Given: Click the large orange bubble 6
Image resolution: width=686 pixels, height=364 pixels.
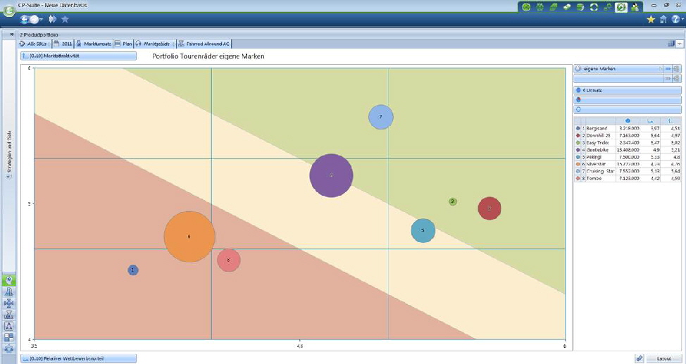Looking at the screenshot, I should 189,237.
